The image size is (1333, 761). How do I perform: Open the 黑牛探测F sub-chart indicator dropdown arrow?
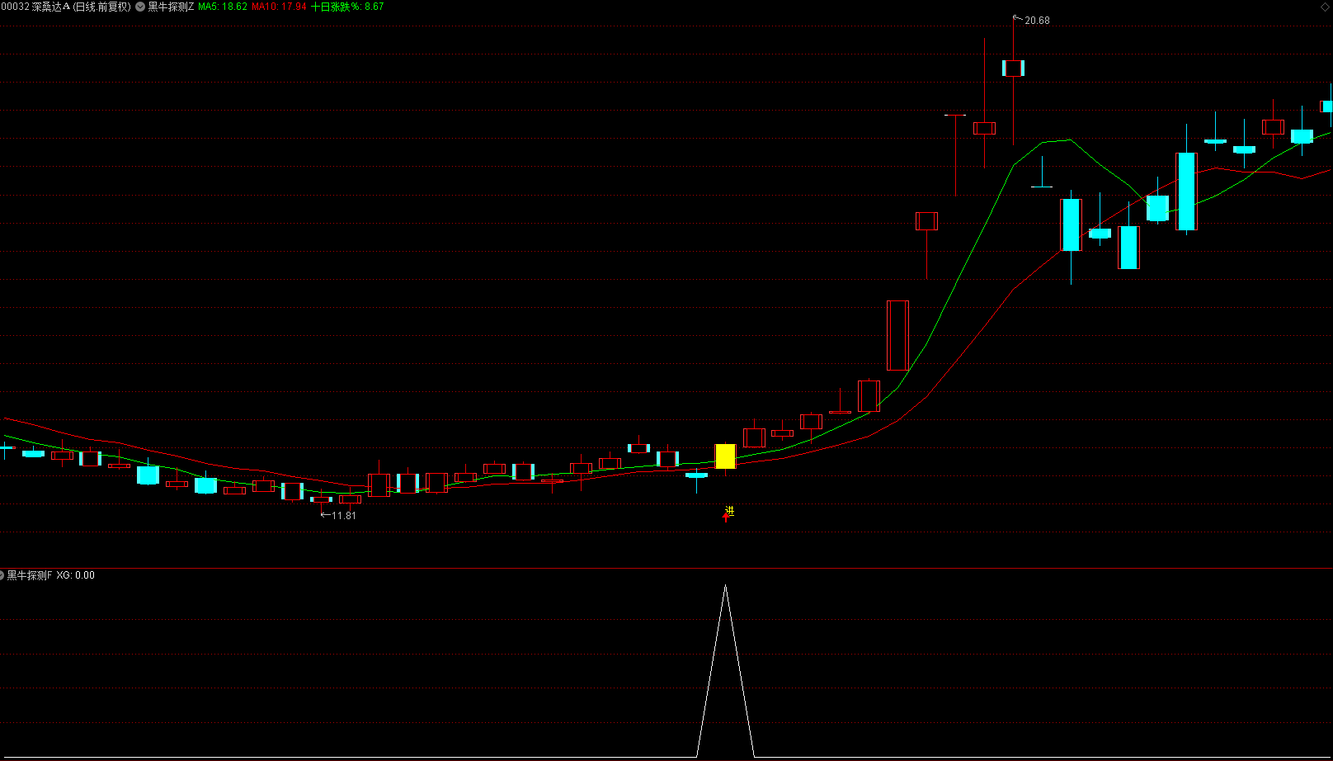point(2,575)
